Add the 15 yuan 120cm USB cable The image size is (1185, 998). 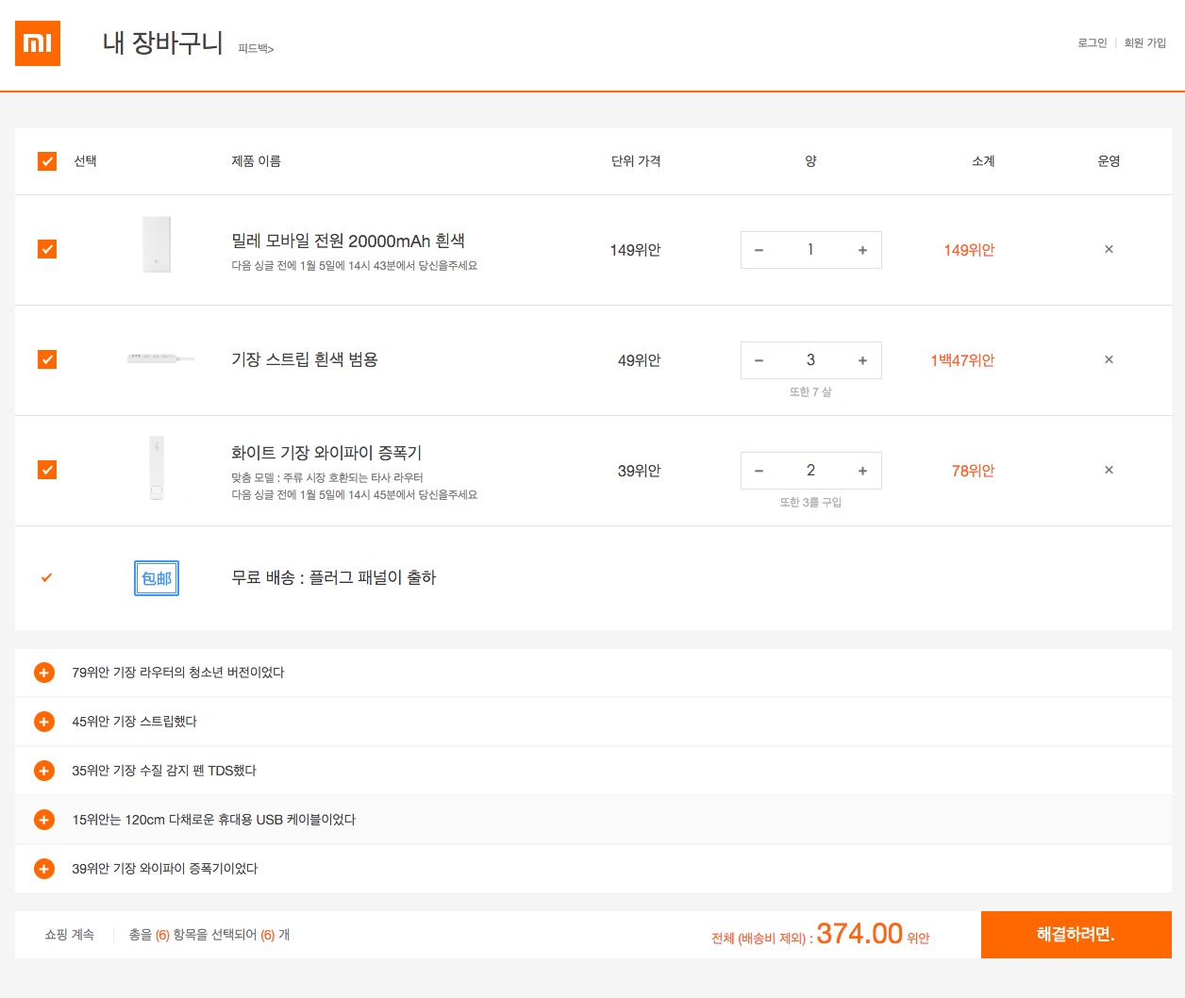coord(44,820)
